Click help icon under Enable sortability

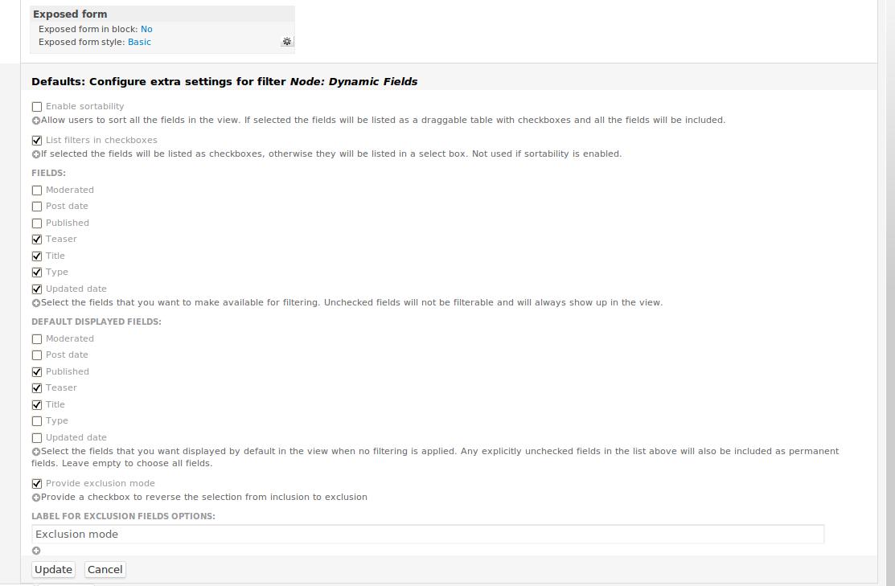pyautogui.click(x=36, y=121)
